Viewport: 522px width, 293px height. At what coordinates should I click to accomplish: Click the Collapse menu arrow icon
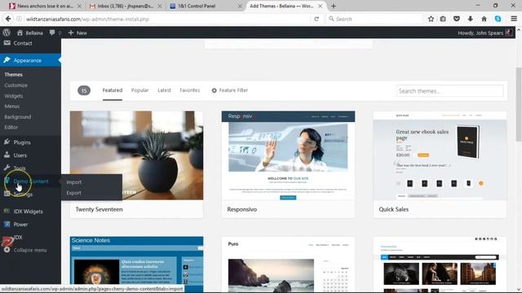[7, 250]
